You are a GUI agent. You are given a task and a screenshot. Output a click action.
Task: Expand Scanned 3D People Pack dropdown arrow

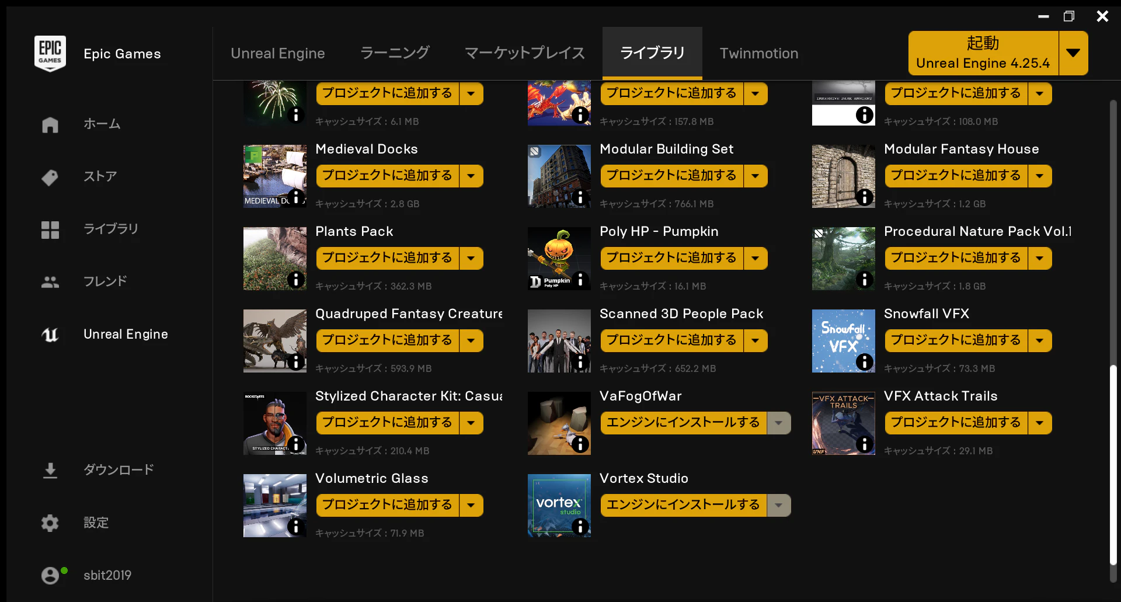(x=756, y=340)
